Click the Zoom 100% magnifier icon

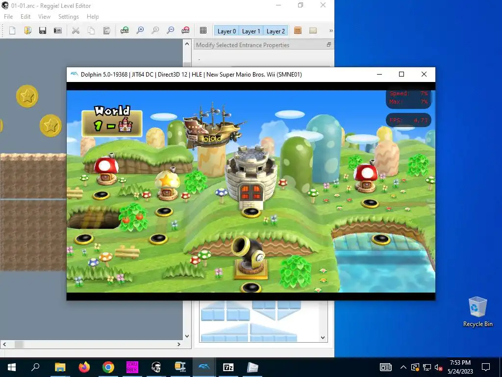155,30
